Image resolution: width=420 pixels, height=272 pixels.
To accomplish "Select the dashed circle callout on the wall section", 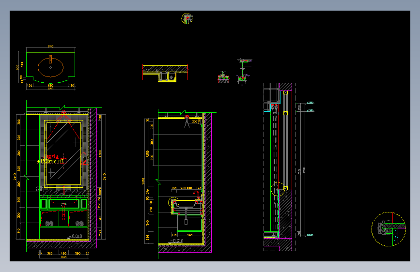I will (x=278, y=189).
